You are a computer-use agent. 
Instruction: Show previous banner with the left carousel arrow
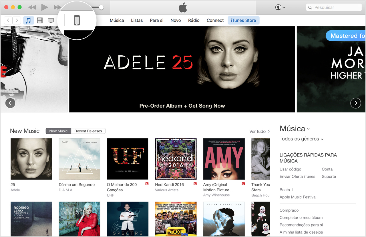[x=10, y=103]
